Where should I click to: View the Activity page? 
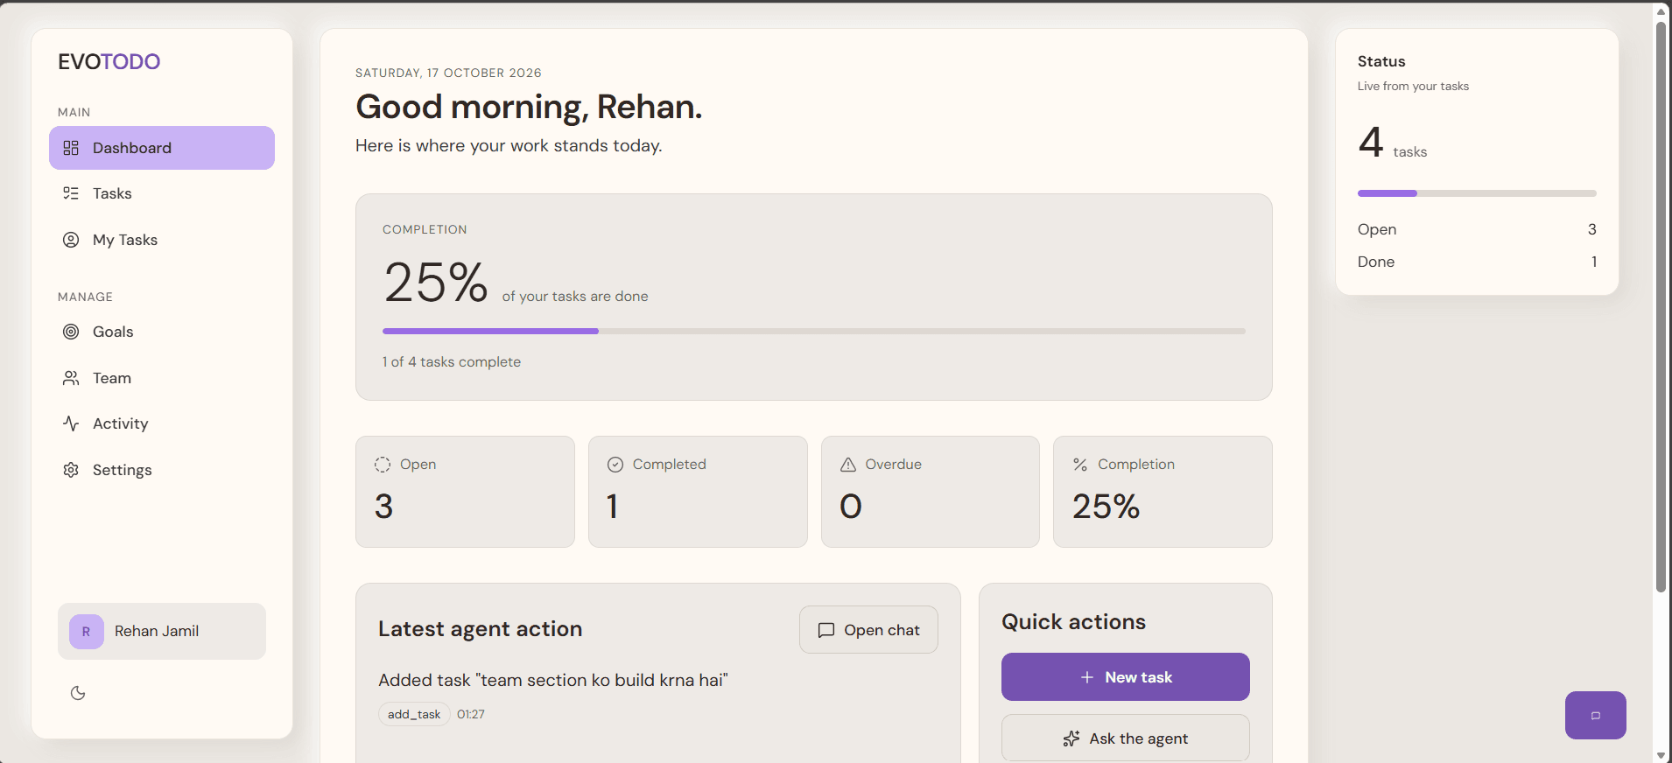(x=162, y=423)
